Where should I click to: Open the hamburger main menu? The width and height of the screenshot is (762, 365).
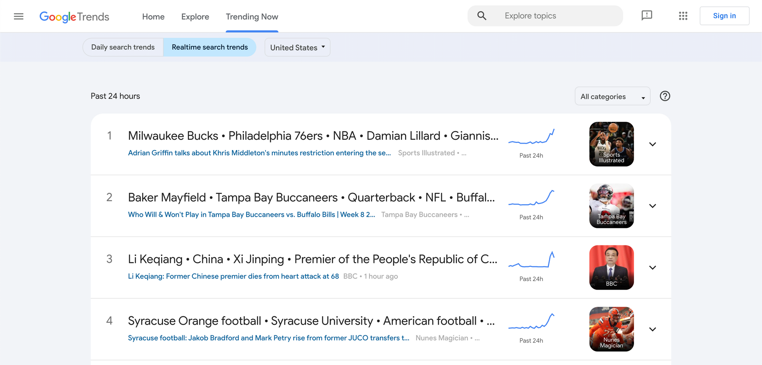click(19, 16)
